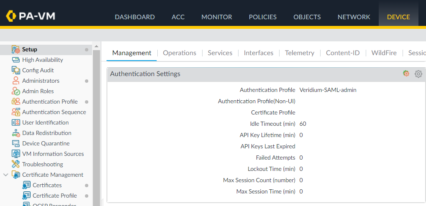The height and width of the screenshot is (206, 426).
Task: Click the PA-VM logo icon
Action: pyautogui.click(x=11, y=16)
